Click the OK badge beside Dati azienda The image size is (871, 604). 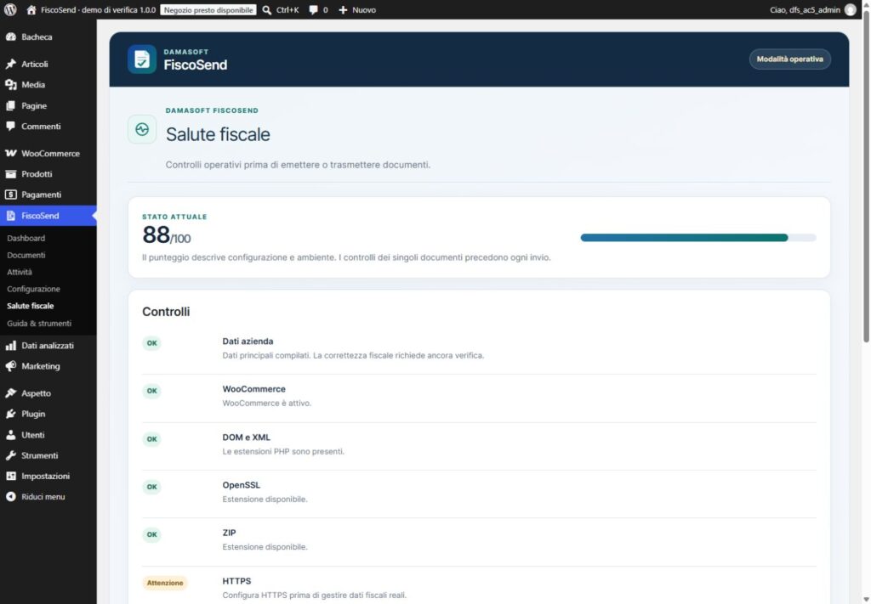(x=151, y=343)
